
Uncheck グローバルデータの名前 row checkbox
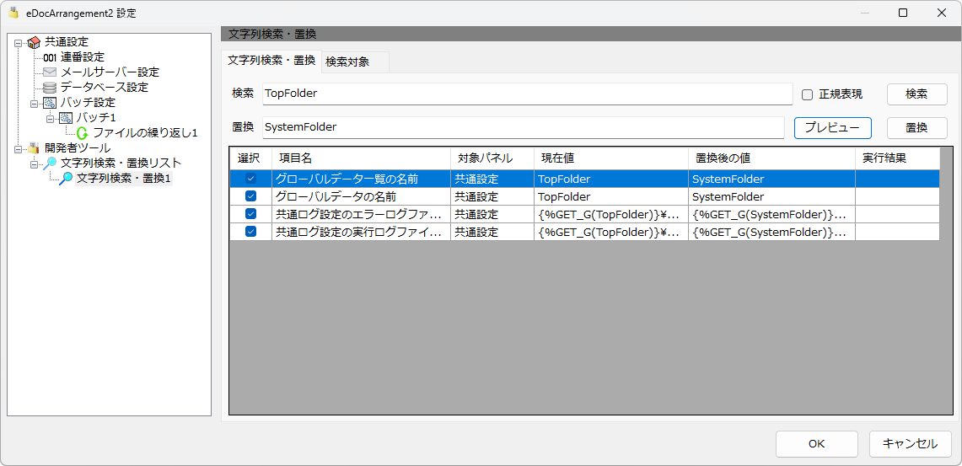250,197
